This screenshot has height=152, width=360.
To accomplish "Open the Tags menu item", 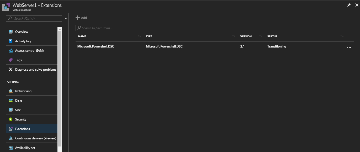I will pos(32,60).
